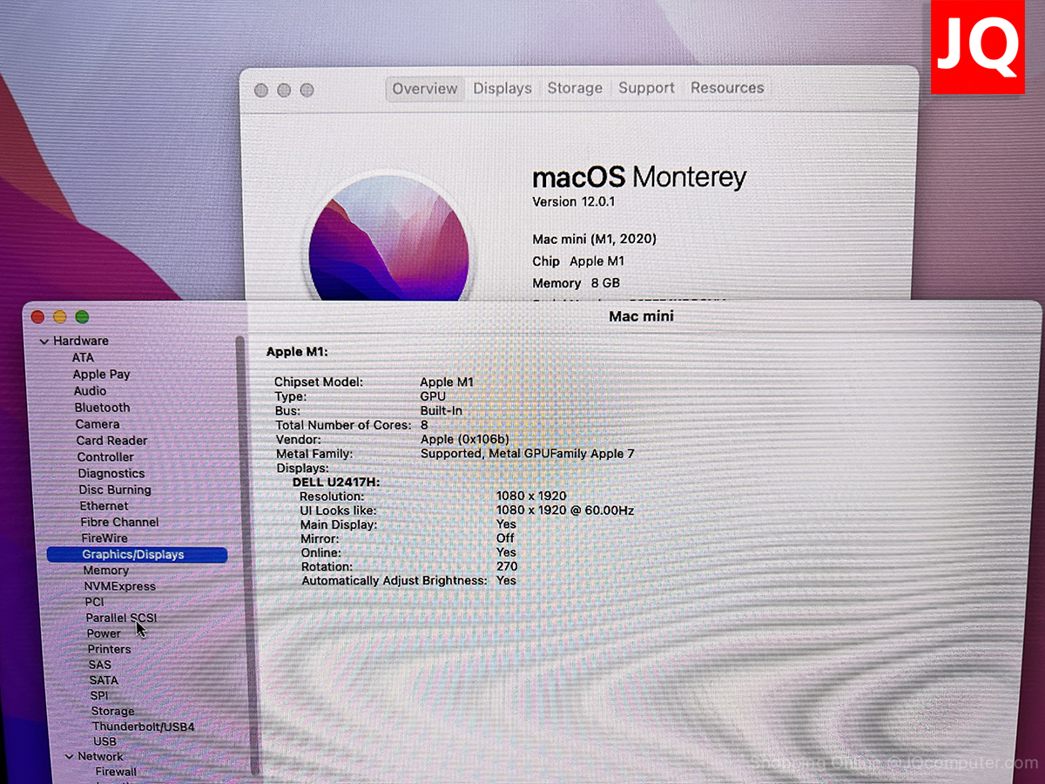Open the Controller entry
Screen dimensions: 1045x784
(105, 457)
